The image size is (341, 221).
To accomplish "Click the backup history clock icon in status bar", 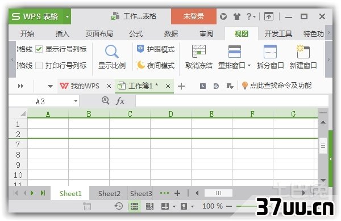I will point(119,206).
